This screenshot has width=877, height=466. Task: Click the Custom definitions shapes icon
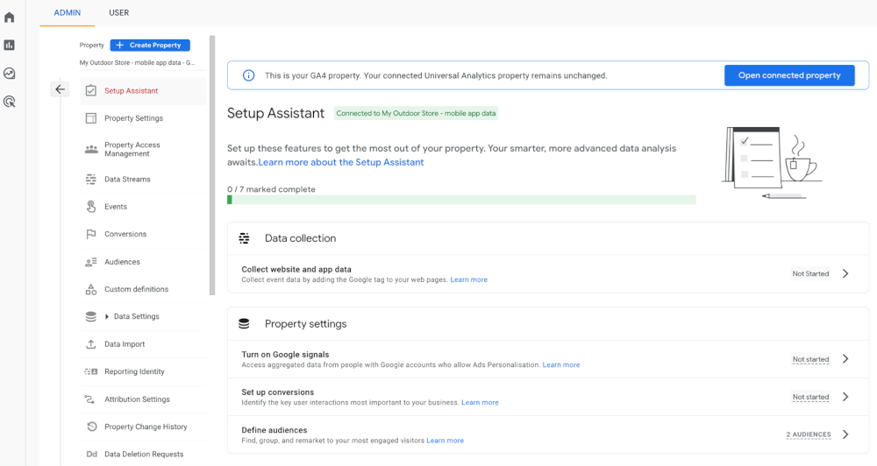click(x=91, y=289)
